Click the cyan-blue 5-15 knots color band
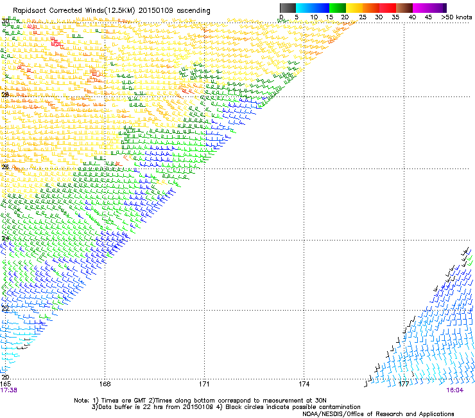Viewport: 475px width, 418px height. click(x=313, y=8)
